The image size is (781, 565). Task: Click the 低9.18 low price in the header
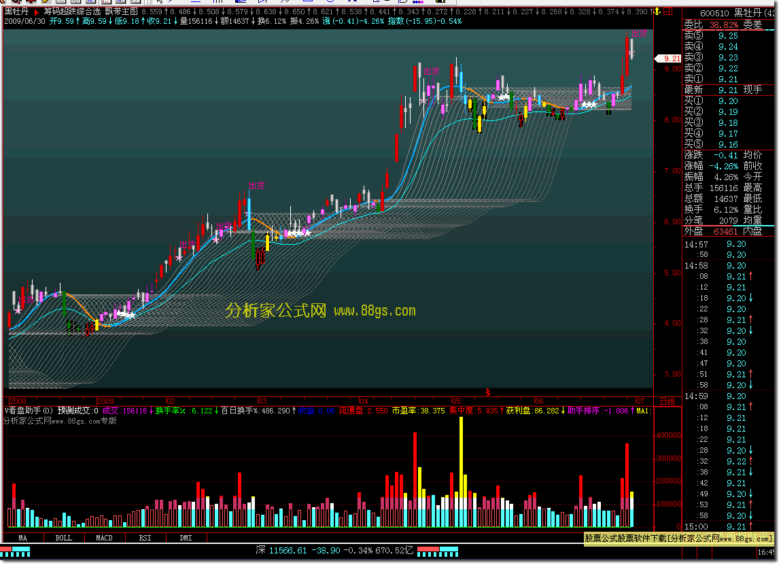pyautogui.click(x=129, y=22)
